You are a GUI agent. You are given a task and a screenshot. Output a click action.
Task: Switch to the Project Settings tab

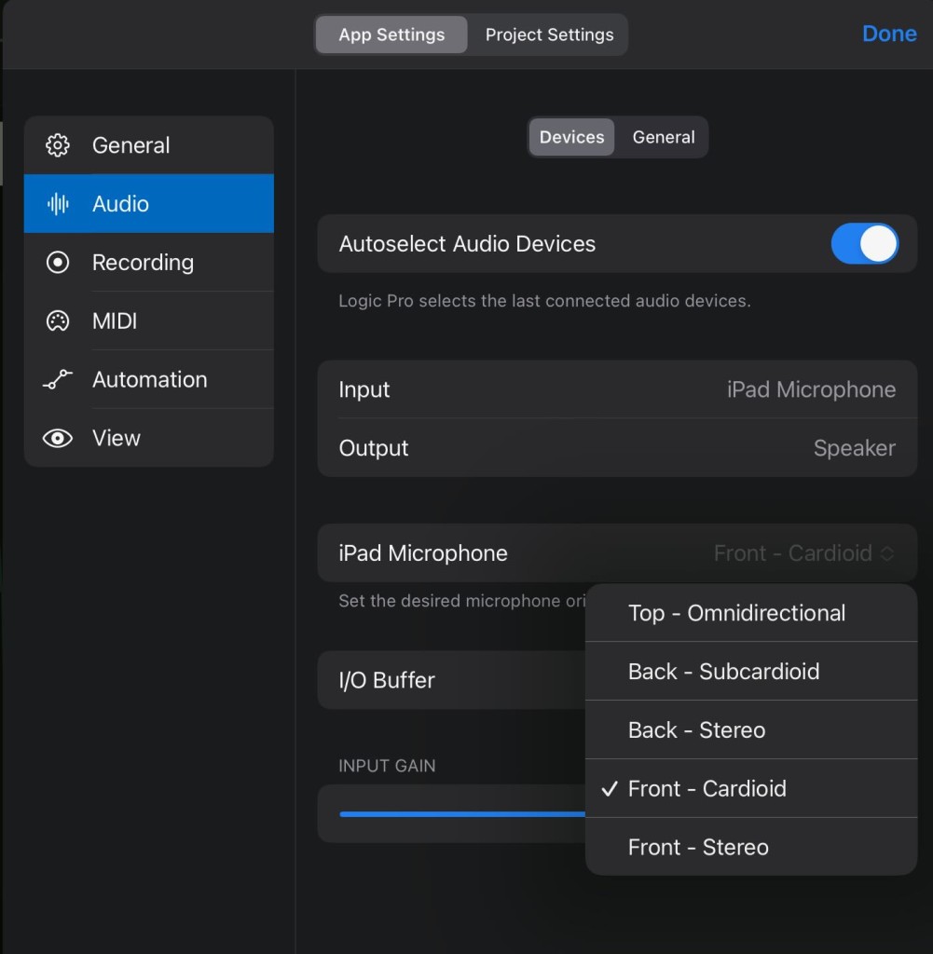549,34
